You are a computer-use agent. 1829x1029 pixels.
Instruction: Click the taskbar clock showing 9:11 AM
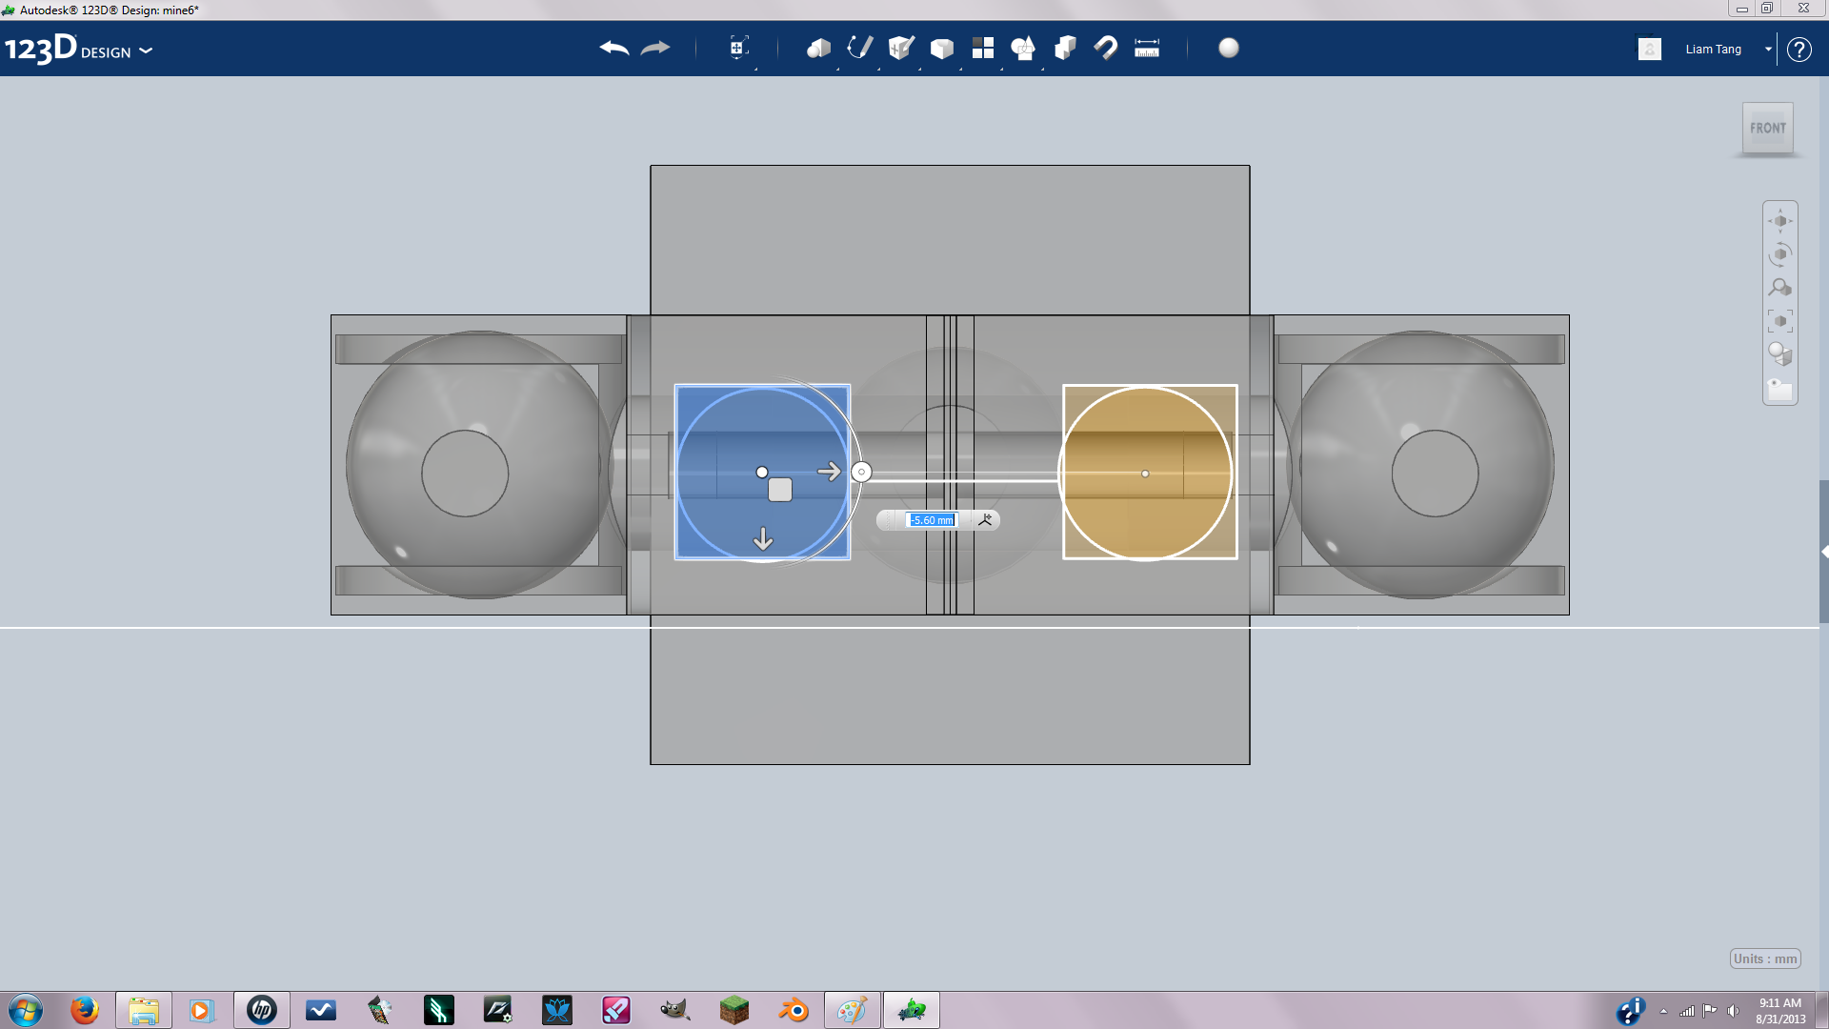click(1780, 1011)
